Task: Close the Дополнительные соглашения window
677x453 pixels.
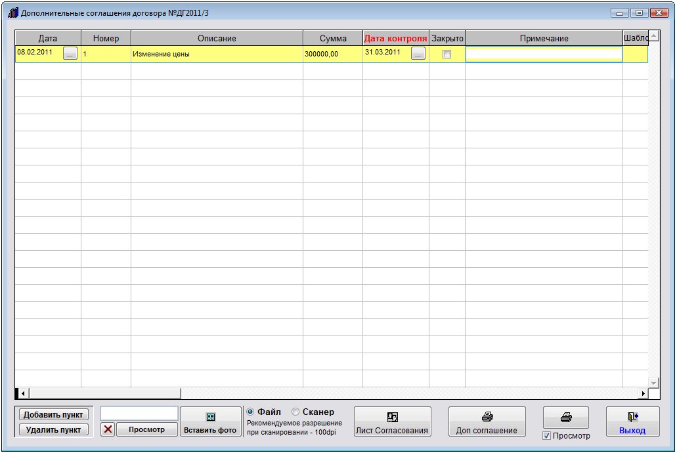Action: pyautogui.click(x=659, y=13)
